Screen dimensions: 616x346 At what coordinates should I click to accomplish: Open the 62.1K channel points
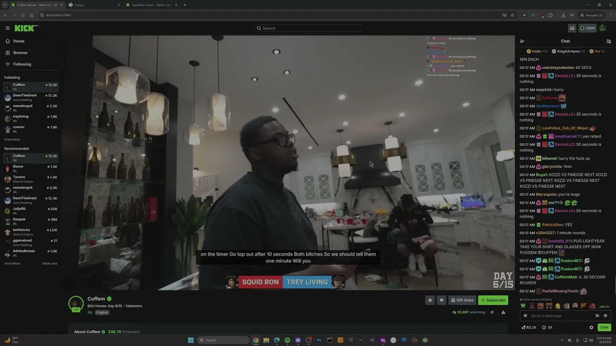pos(529,328)
